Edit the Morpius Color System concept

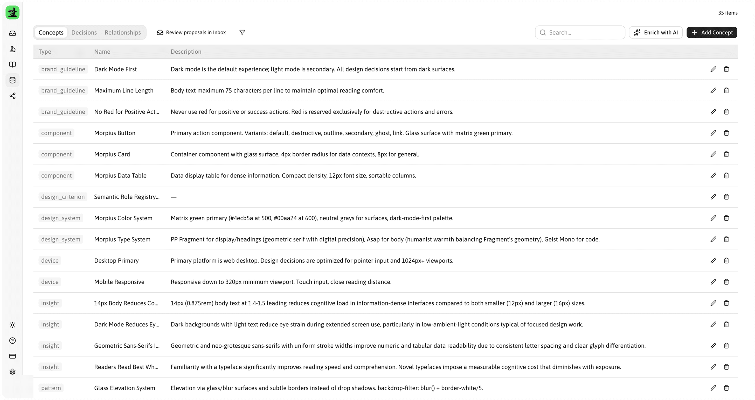(714, 218)
